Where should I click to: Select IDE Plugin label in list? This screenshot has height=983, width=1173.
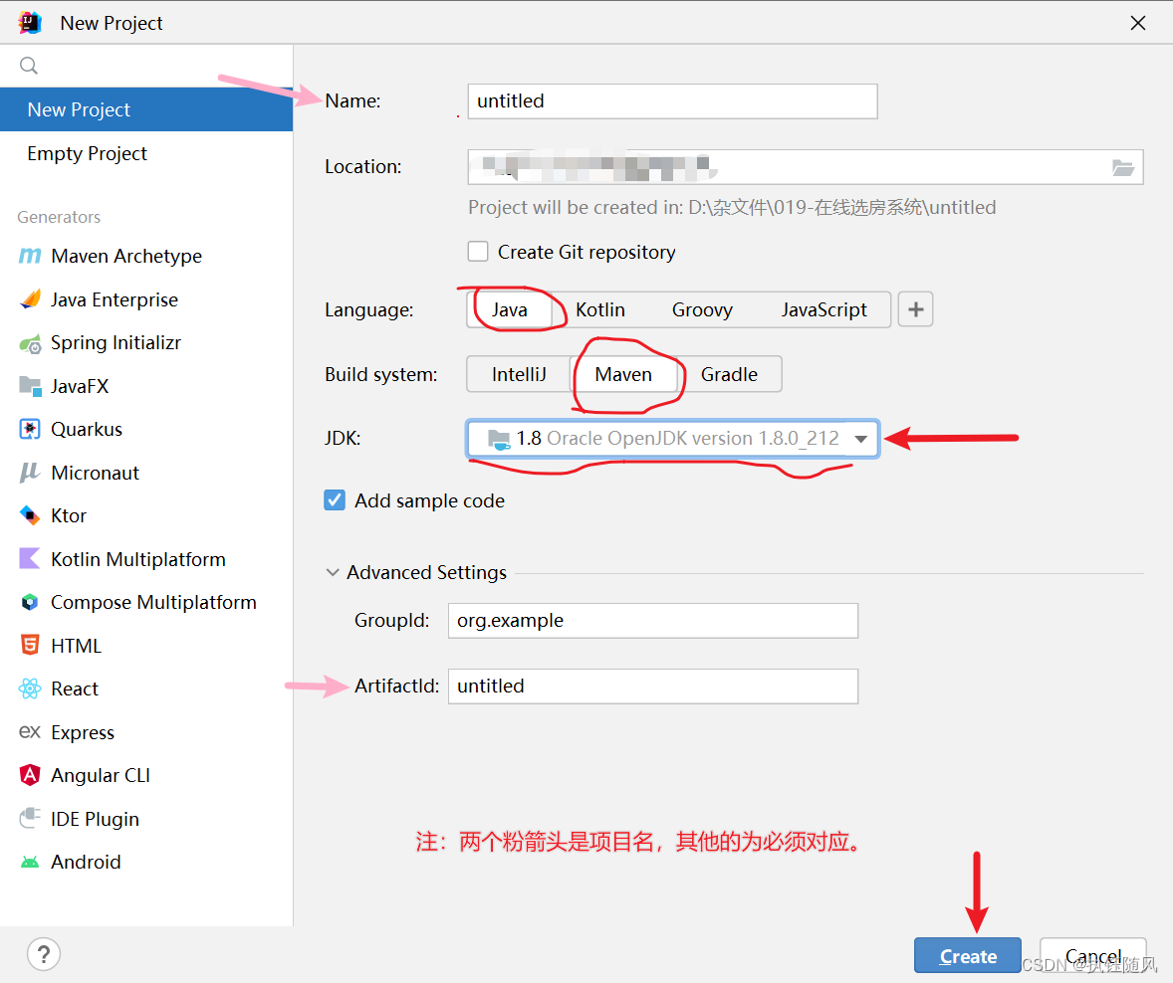(x=95, y=819)
